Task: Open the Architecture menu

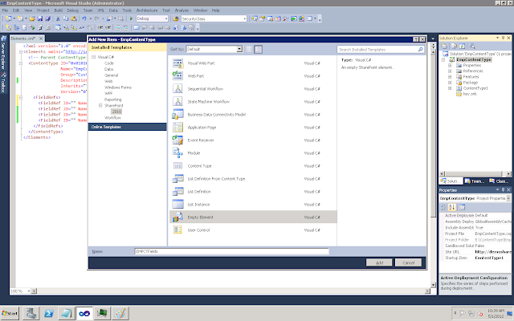Action: 147,10
